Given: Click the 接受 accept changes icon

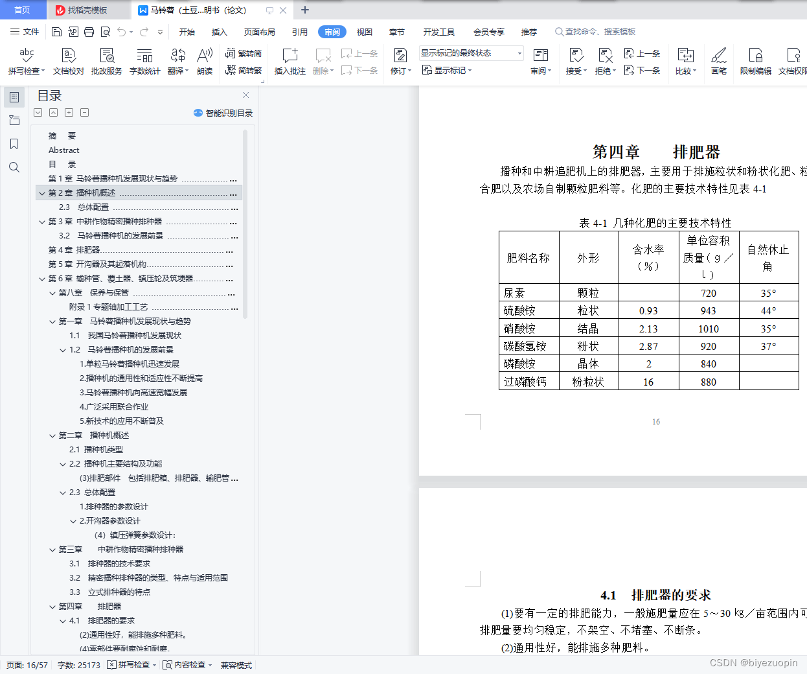Looking at the screenshot, I should click(x=576, y=55).
